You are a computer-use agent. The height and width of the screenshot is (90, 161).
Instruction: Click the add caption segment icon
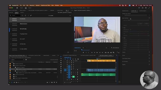(x=22, y=15)
